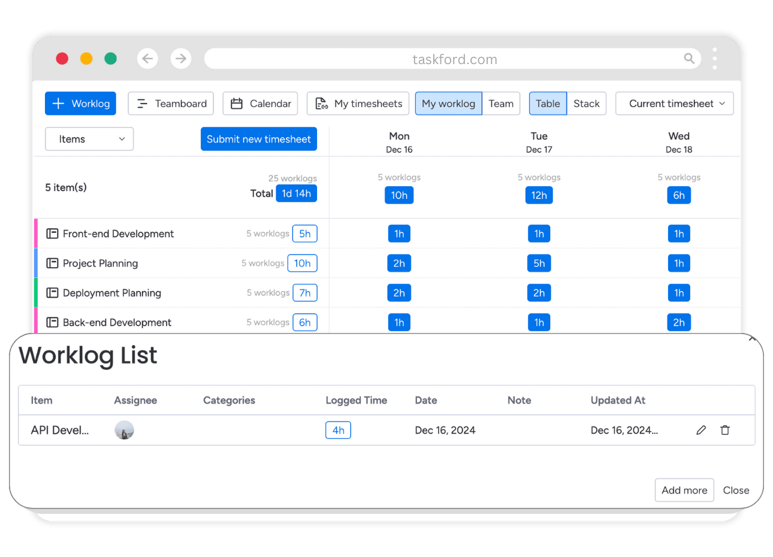Click the Project Planning item icon
The height and width of the screenshot is (557, 773).
[x=52, y=263]
